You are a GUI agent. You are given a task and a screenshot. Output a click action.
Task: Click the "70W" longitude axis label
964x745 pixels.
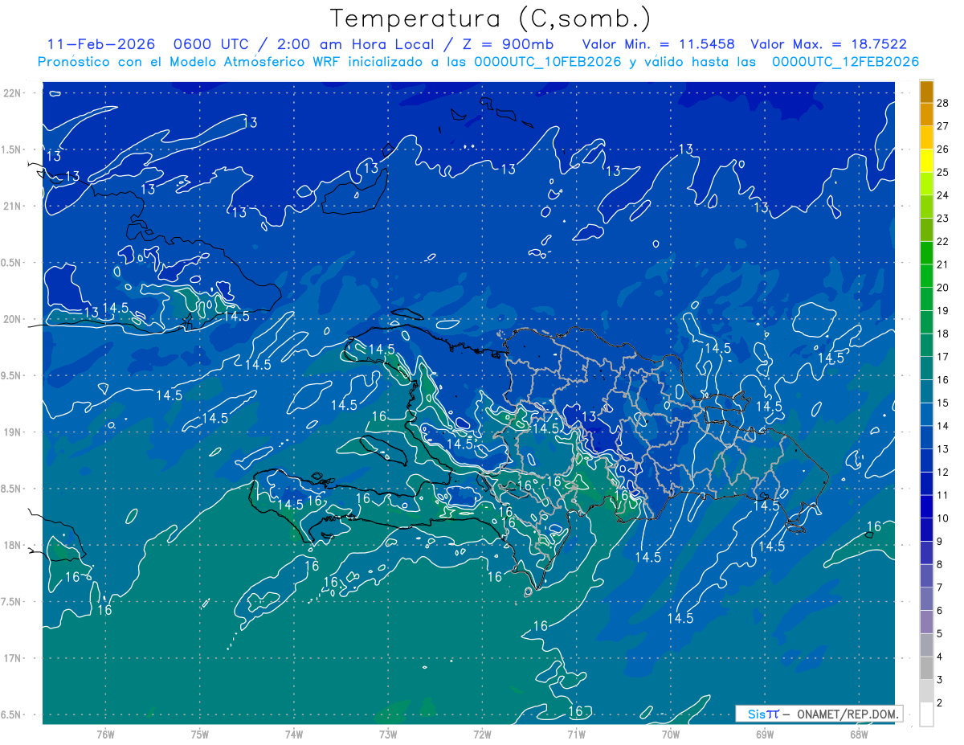(671, 735)
